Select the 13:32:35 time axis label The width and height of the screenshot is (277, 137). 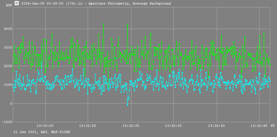(174, 126)
